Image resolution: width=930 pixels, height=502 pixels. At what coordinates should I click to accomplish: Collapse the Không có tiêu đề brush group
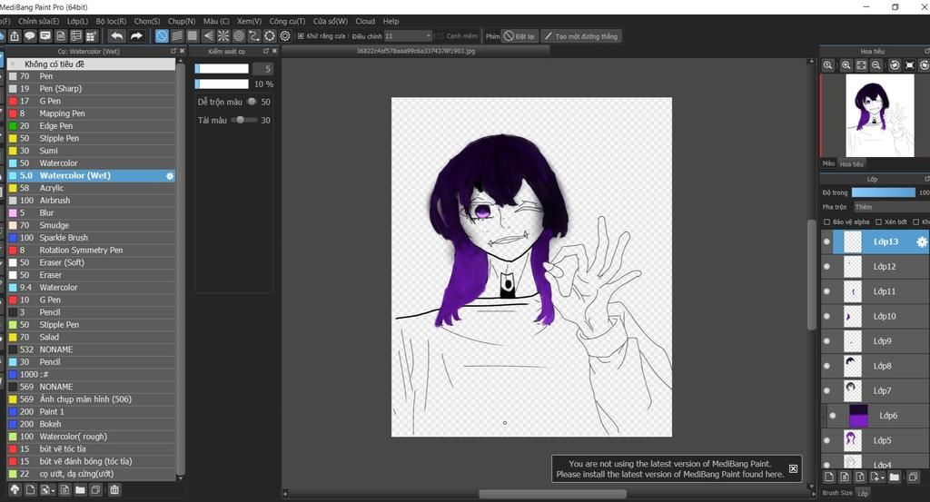(13, 64)
